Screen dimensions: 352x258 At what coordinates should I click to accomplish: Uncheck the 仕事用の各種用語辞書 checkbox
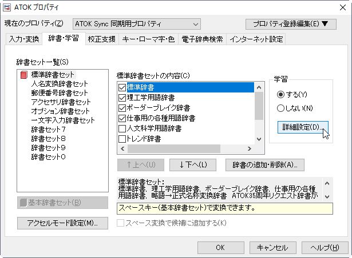tap(122, 118)
